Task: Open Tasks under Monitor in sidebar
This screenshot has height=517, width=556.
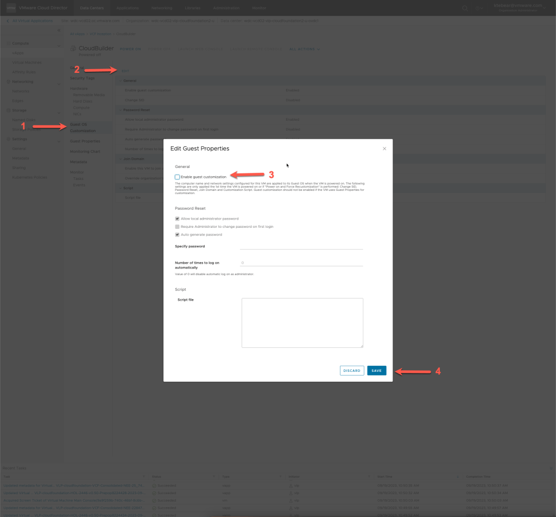Action: pos(78,179)
